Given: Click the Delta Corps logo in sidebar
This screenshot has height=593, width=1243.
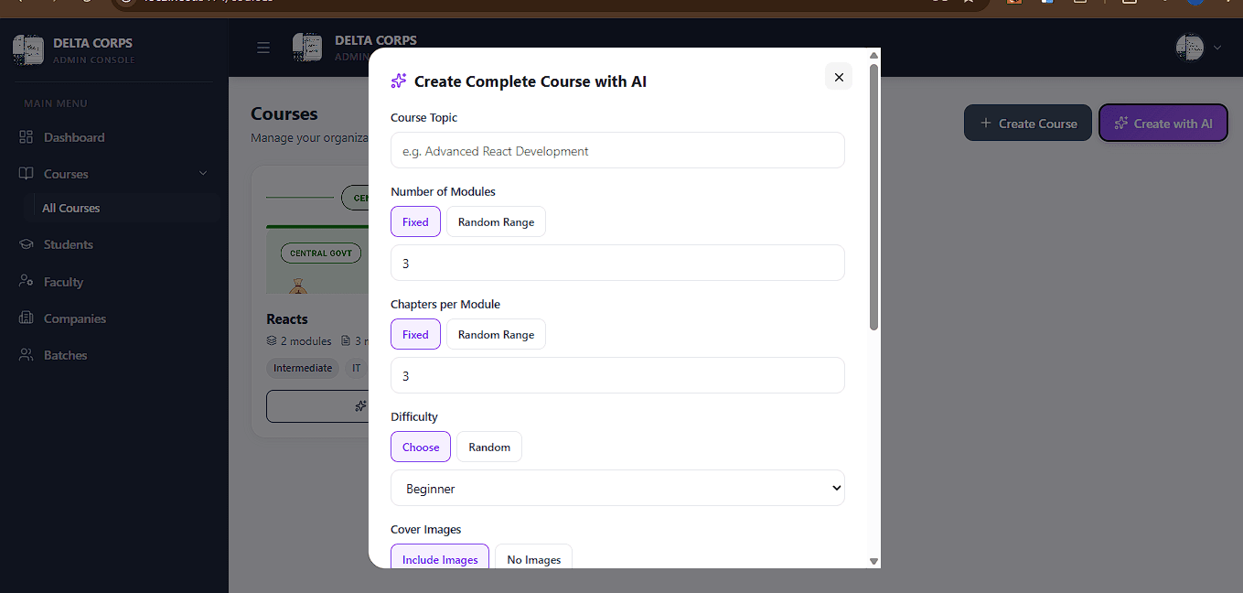Looking at the screenshot, I should [x=28, y=49].
